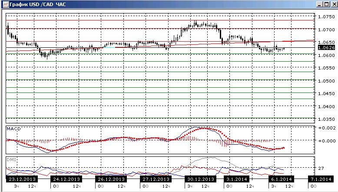Screen dimensions: 338x192
Task: Click the current price label 1.0626
Action: (x=326, y=48)
